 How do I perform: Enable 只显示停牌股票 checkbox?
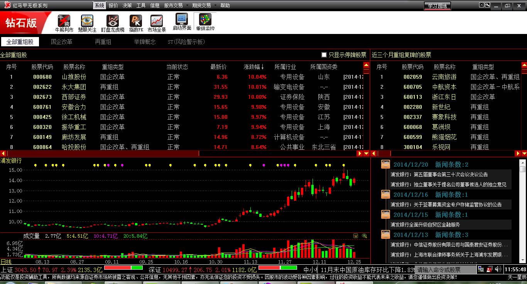(324, 55)
